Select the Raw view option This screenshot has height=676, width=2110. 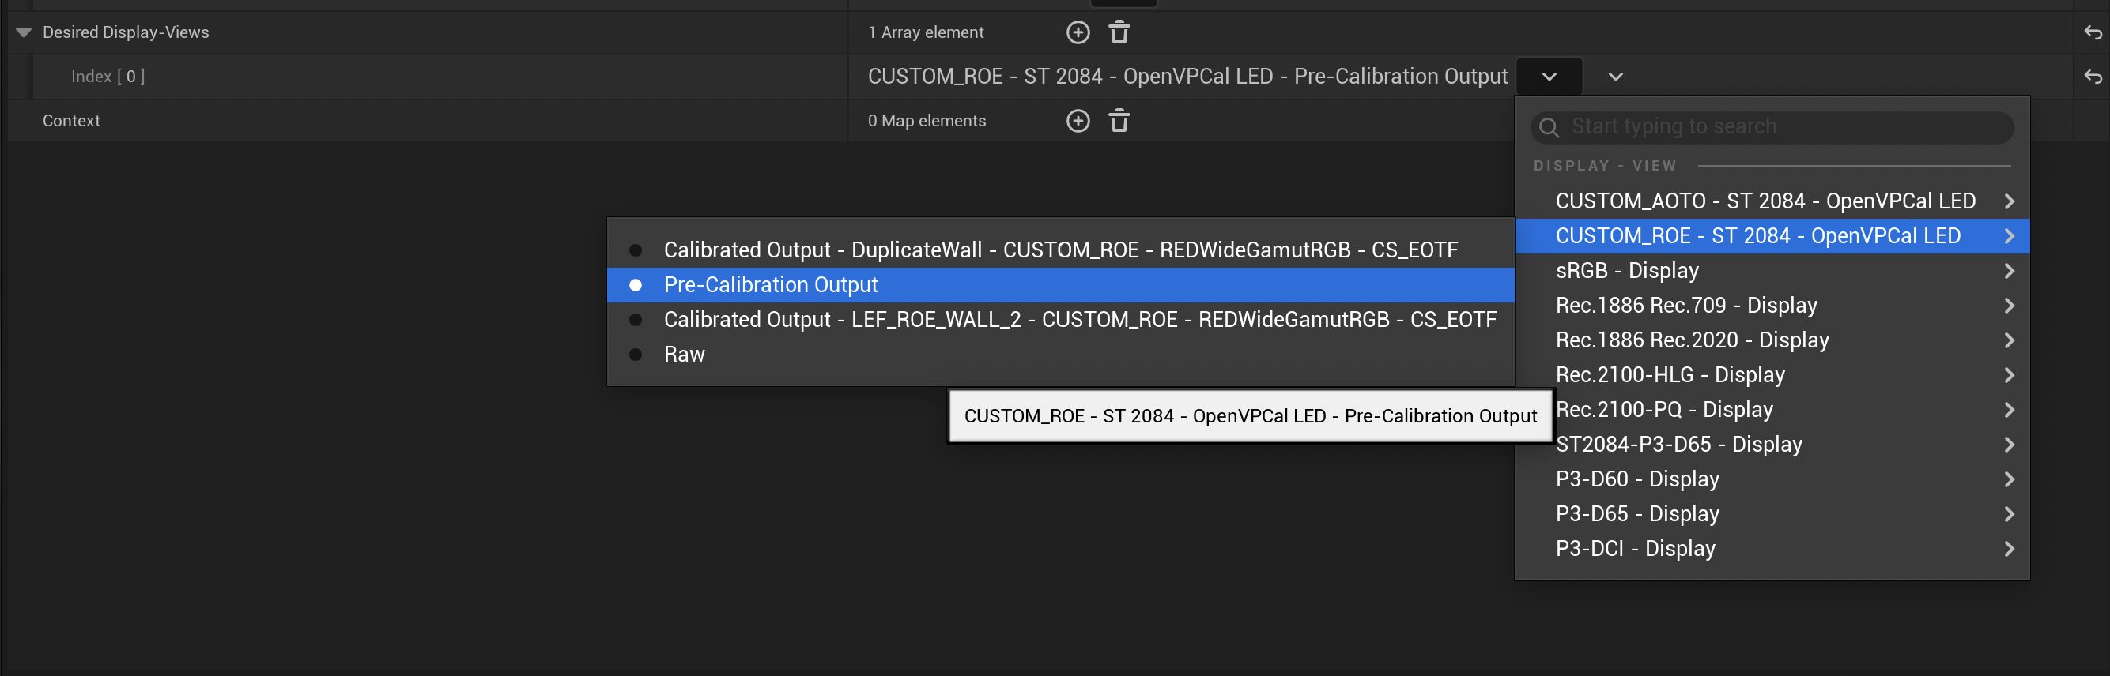pyautogui.click(x=1061, y=355)
